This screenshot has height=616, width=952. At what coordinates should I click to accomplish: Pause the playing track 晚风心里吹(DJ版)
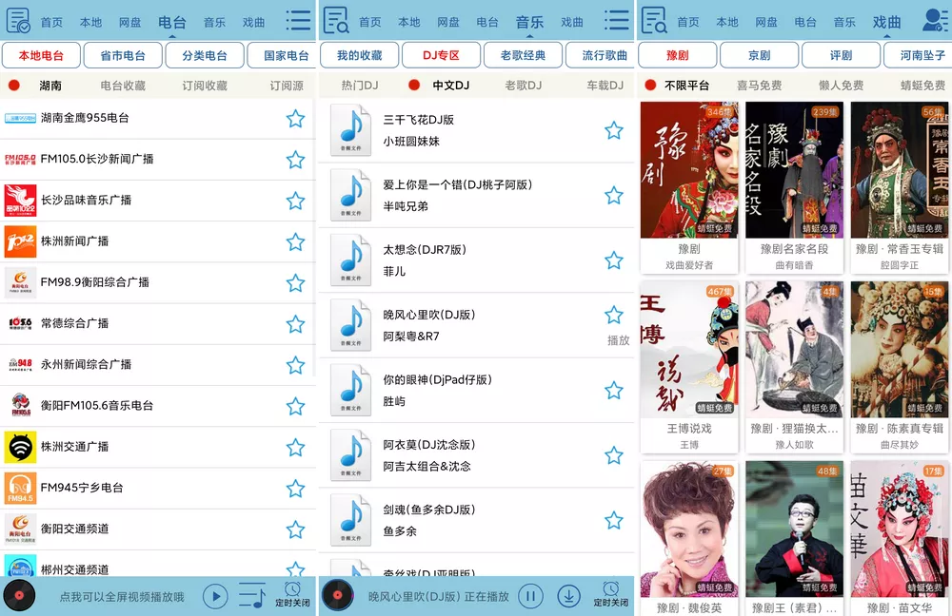(x=529, y=594)
